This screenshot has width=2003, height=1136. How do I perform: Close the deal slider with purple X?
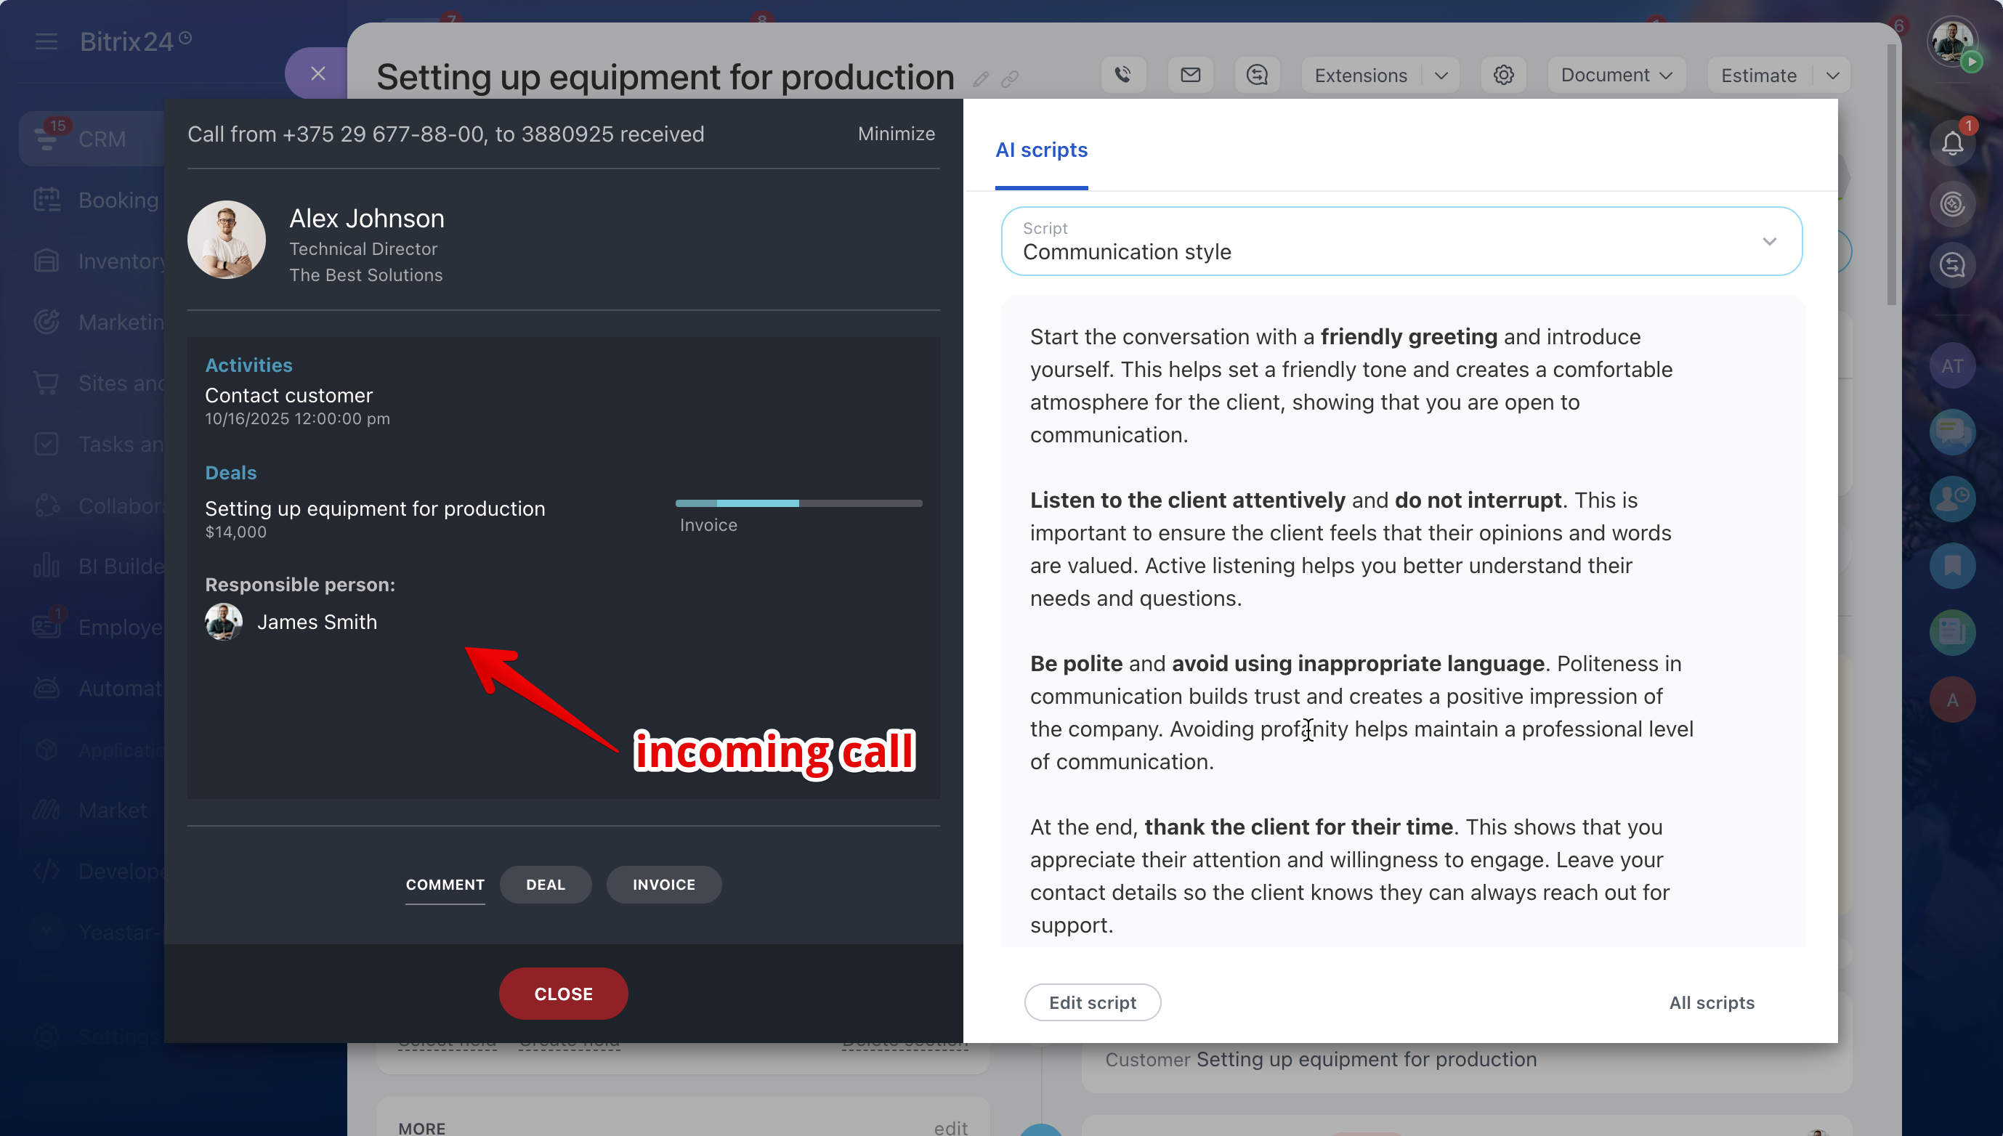317,73
